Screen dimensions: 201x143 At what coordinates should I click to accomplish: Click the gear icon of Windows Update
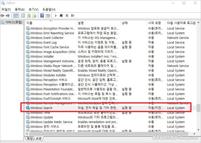coord(28,117)
